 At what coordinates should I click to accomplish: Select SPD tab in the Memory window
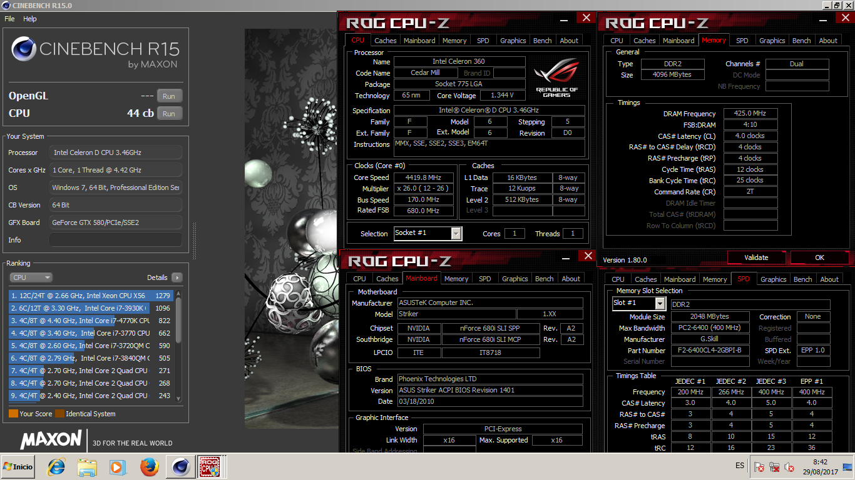tap(742, 41)
